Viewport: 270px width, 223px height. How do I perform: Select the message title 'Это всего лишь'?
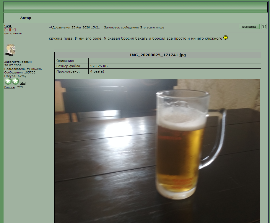(152, 28)
